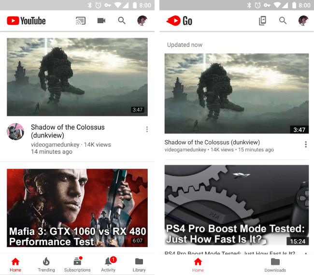Select Home tab in YouTube Go
314x275 pixels.
tap(198, 265)
